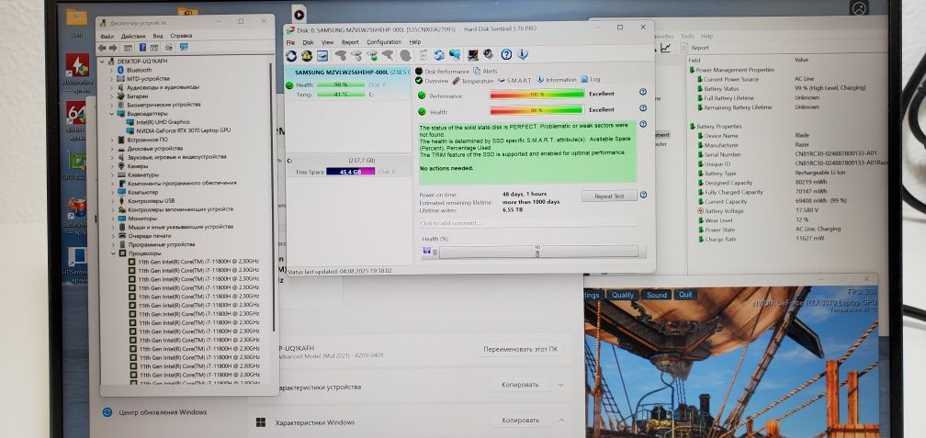926x438 pixels.
Task: Click the Health (%) graph slider bar
Action: [538, 251]
